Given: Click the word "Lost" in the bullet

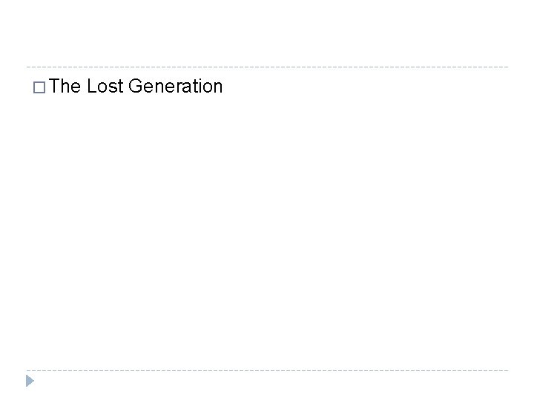Looking at the screenshot, I should 105,87.
